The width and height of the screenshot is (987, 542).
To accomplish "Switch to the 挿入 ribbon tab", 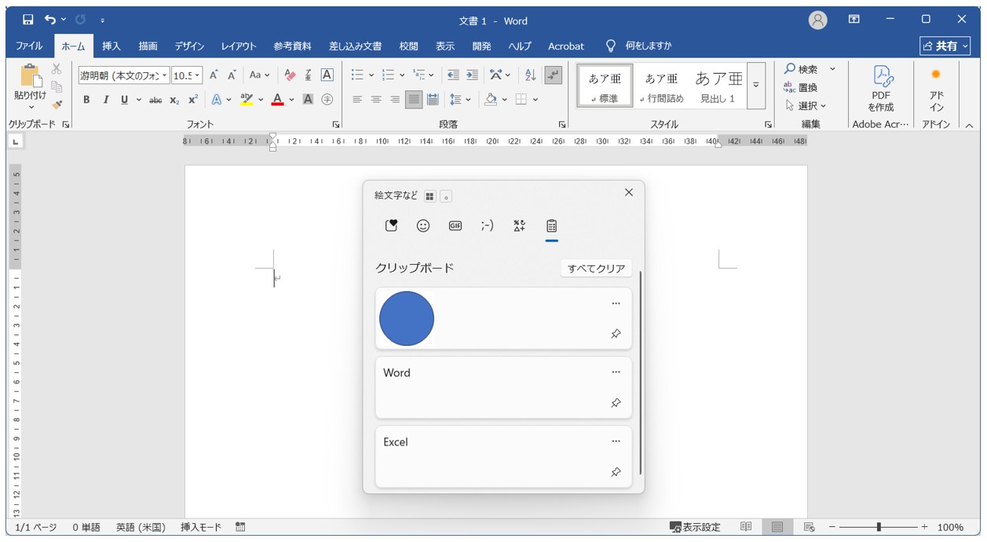I will point(111,46).
